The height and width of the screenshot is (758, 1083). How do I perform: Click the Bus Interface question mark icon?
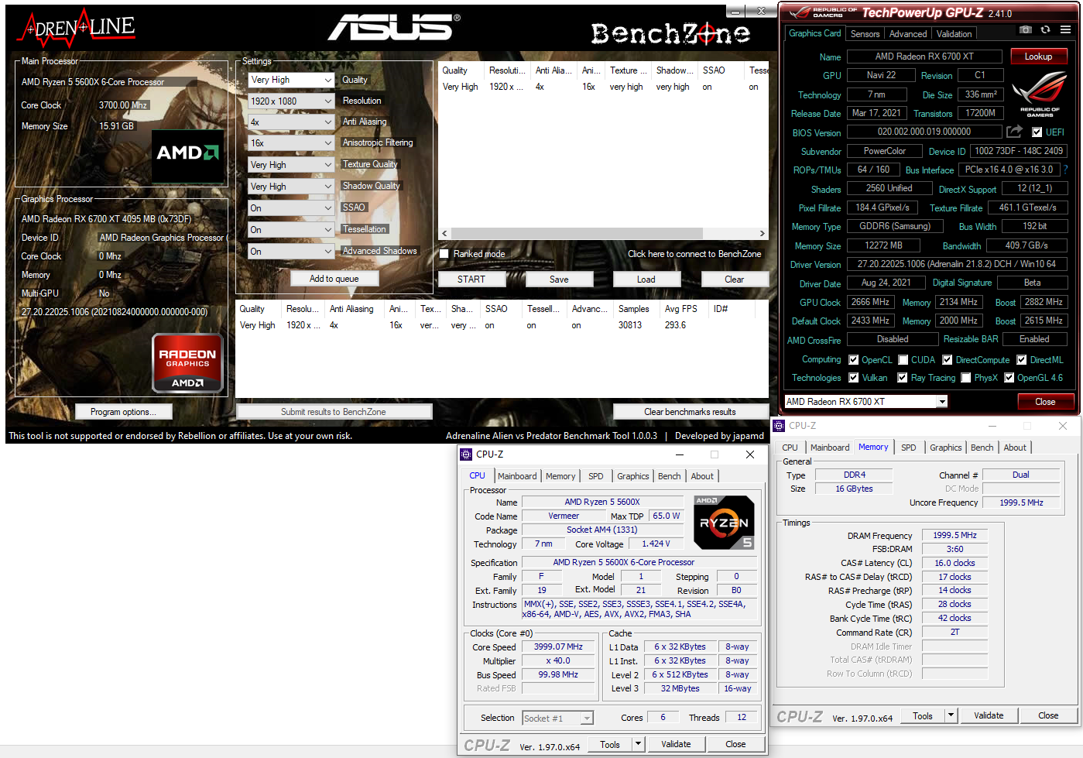1065,170
